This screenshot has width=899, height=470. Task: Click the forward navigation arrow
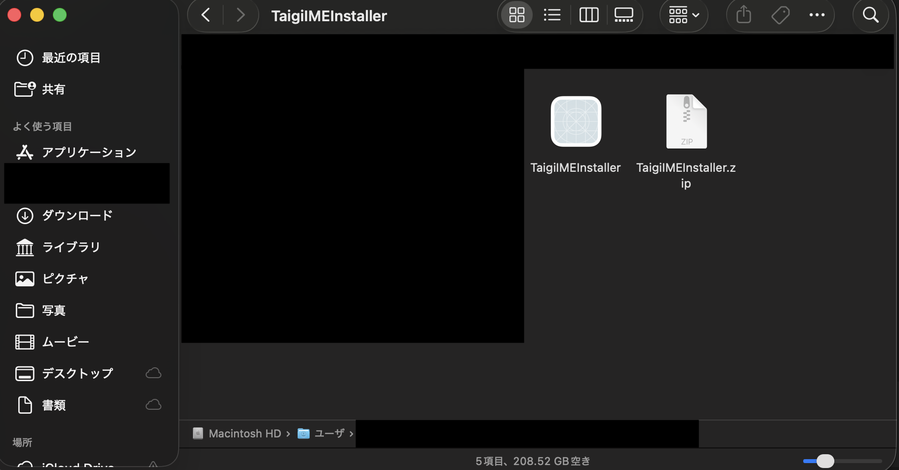pyautogui.click(x=240, y=15)
